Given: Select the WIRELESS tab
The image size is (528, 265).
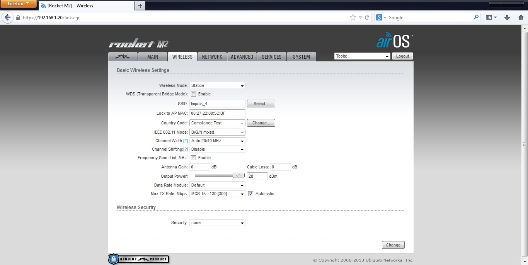Looking at the screenshot, I should coord(182,57).
